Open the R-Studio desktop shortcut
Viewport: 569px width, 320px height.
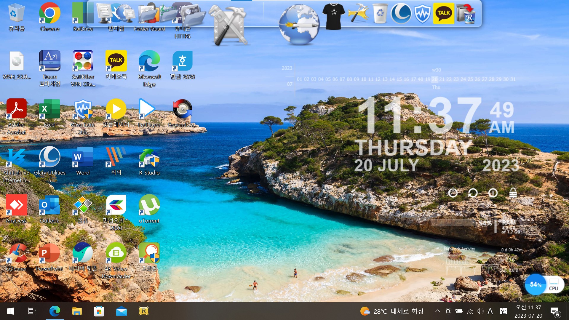[x=149, y=161]
